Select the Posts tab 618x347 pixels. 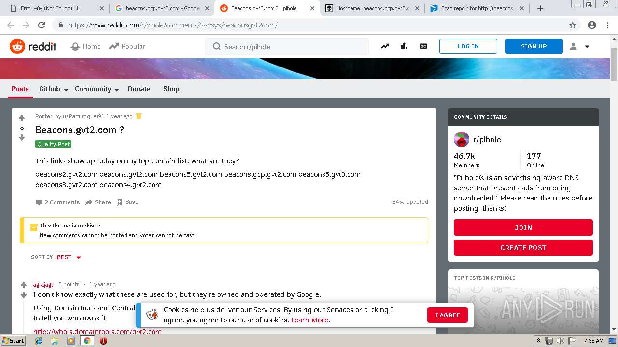tap(20, 89)
